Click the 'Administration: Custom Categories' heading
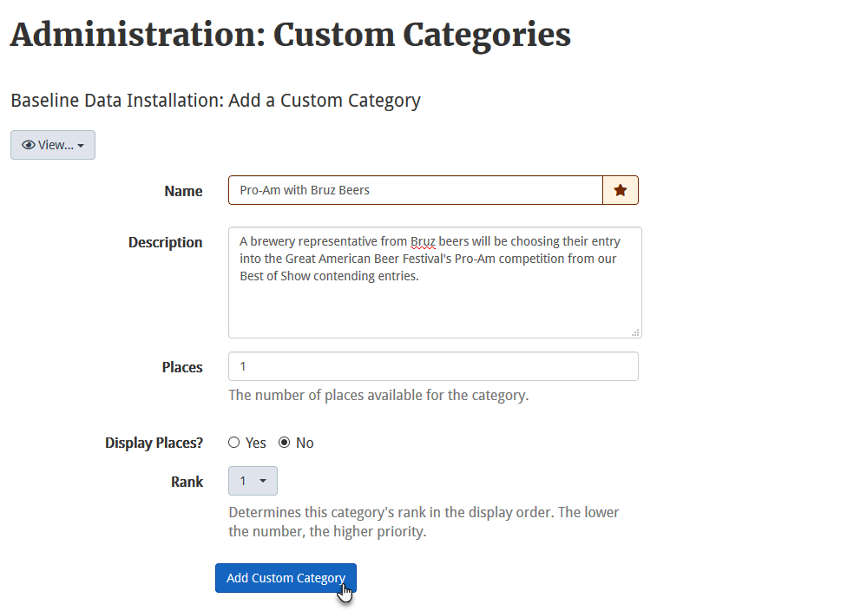Viewport: 867px width, 611px height. point(290,34)
